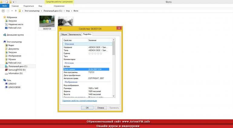Expand Этот компьютер tree node

click(2, 42)
